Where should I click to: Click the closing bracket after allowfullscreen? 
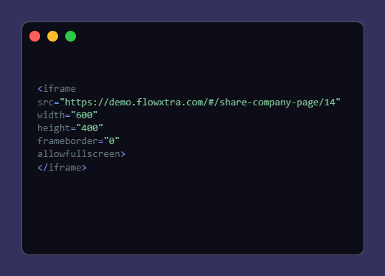pyautogui.click(x=123, y=154)
